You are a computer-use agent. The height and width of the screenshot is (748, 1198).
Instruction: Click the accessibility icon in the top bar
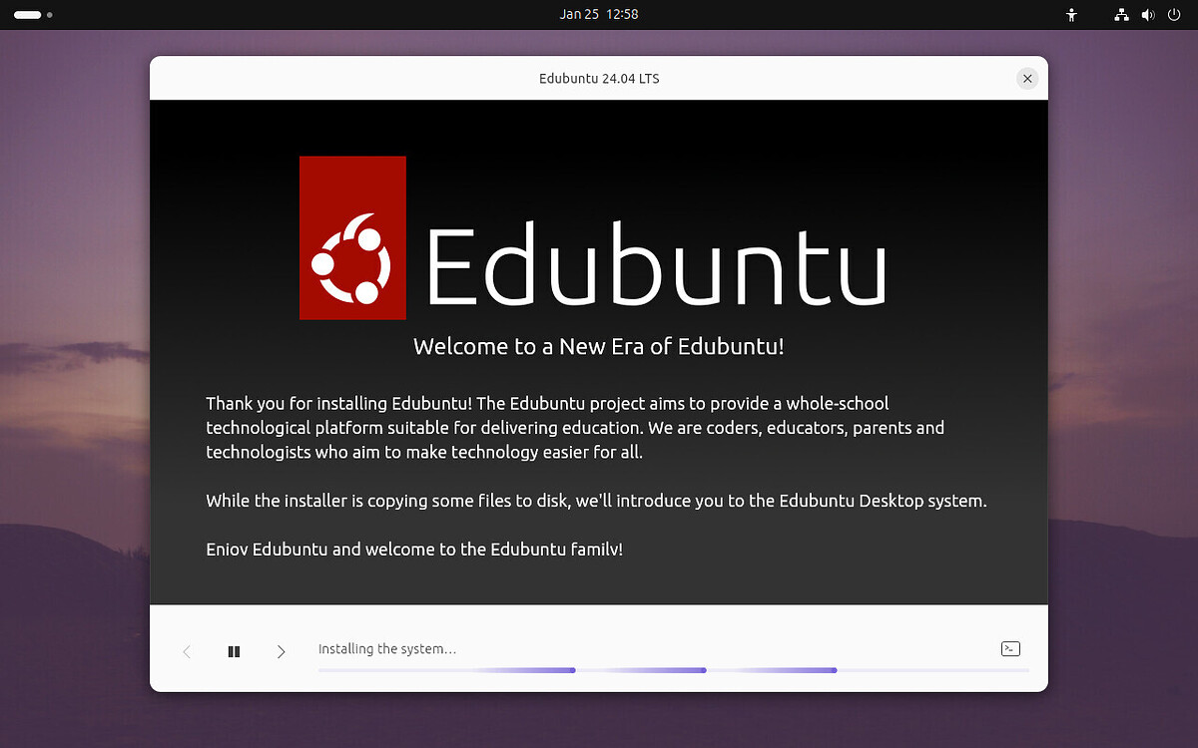click(x=1070, y=14)
